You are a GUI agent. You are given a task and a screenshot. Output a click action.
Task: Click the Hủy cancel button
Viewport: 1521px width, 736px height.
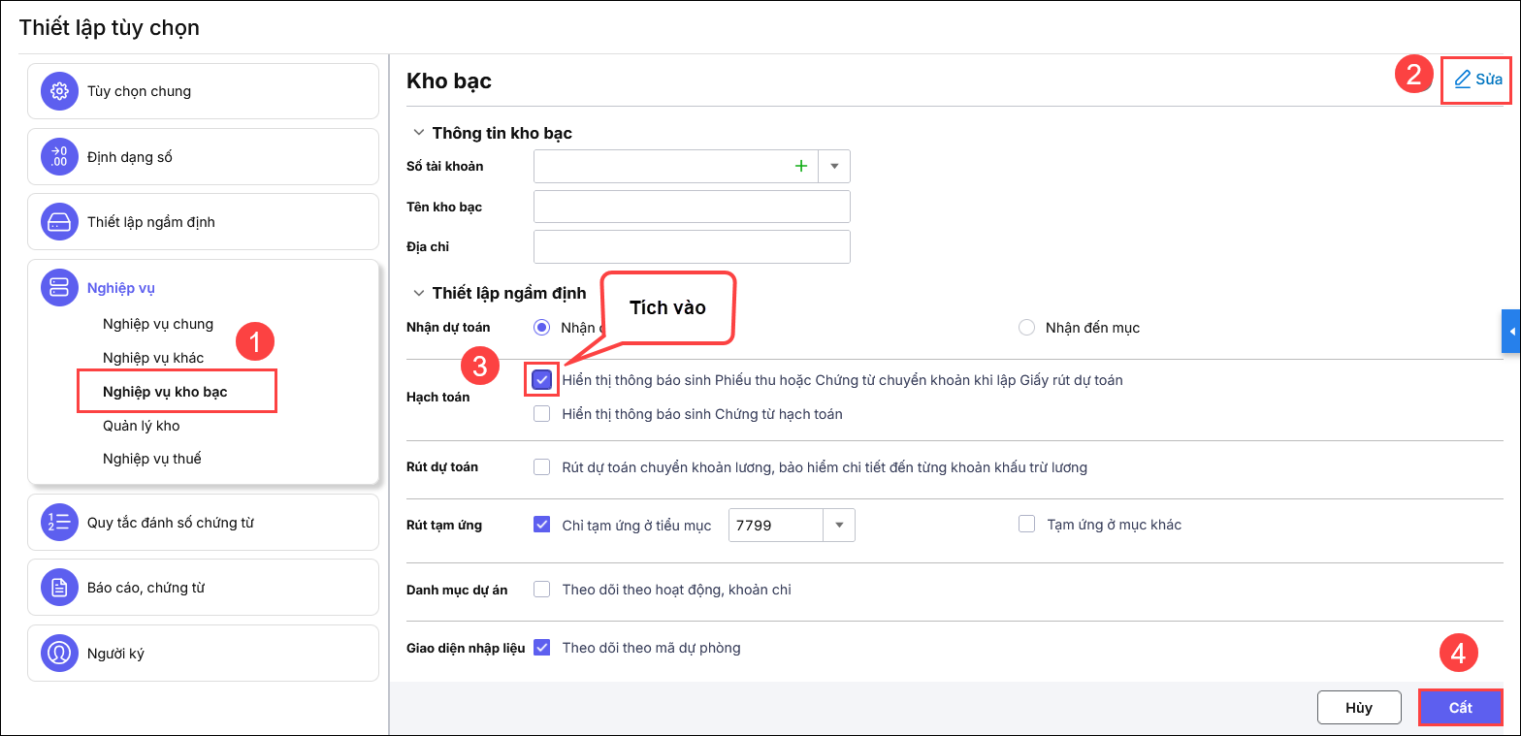pos(1358,708)
